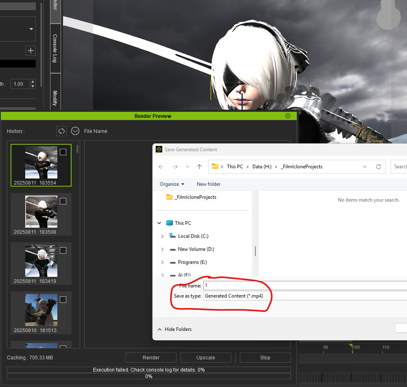
Task: Select This PC in navigation tree
Action: click(183, 223)
